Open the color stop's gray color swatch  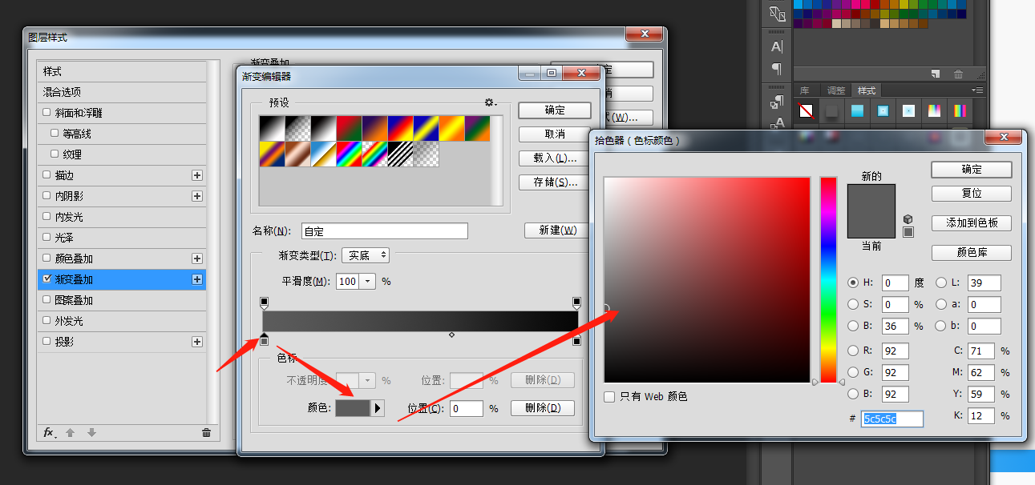click(x=353, y=408)
